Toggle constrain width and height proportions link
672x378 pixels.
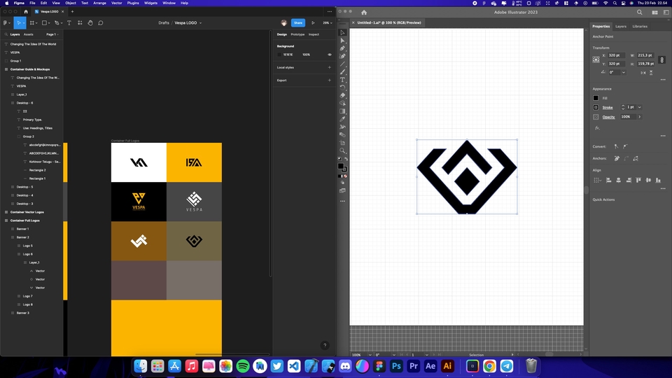point(661,60)
